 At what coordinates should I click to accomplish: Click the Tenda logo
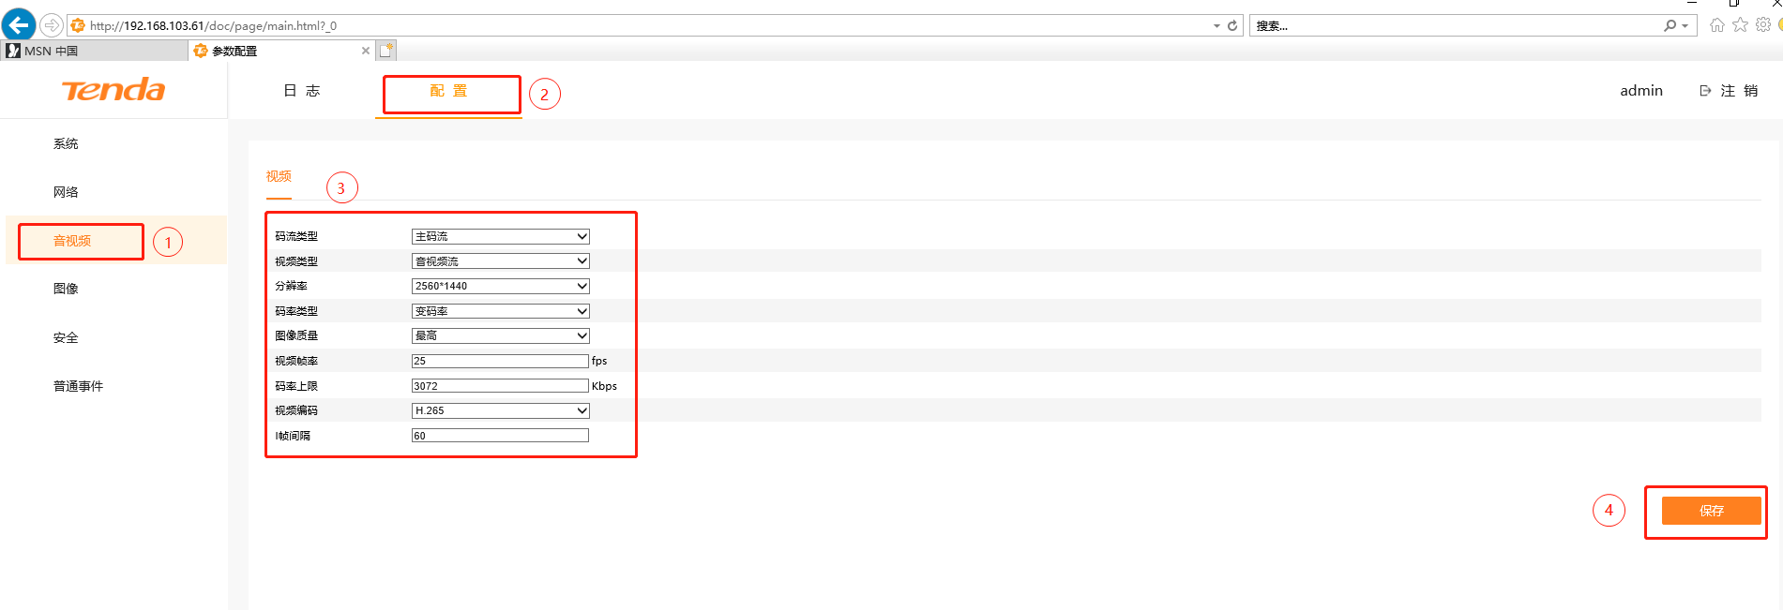click(x=113, y=90)
